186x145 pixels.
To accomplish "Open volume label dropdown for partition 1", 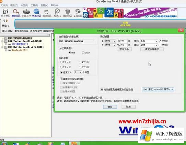I will [149, 41].
